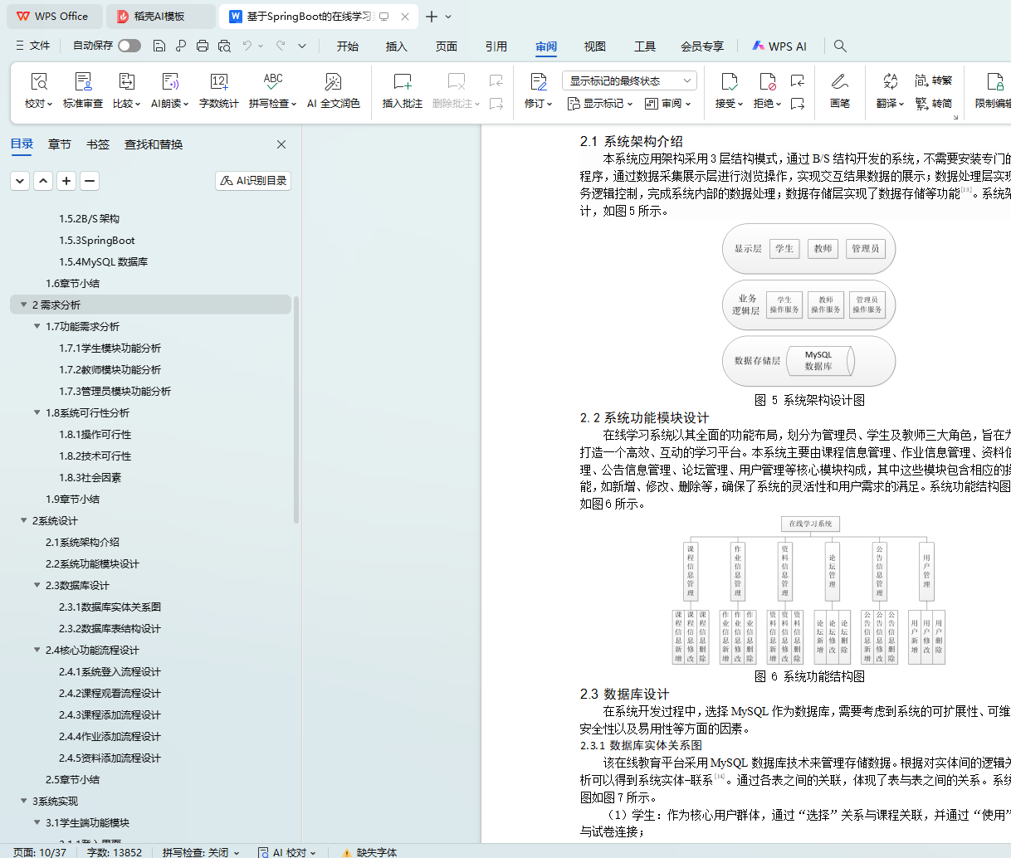
Task: Open the AI朗读 read aloud tool
Action: [169, 82]
